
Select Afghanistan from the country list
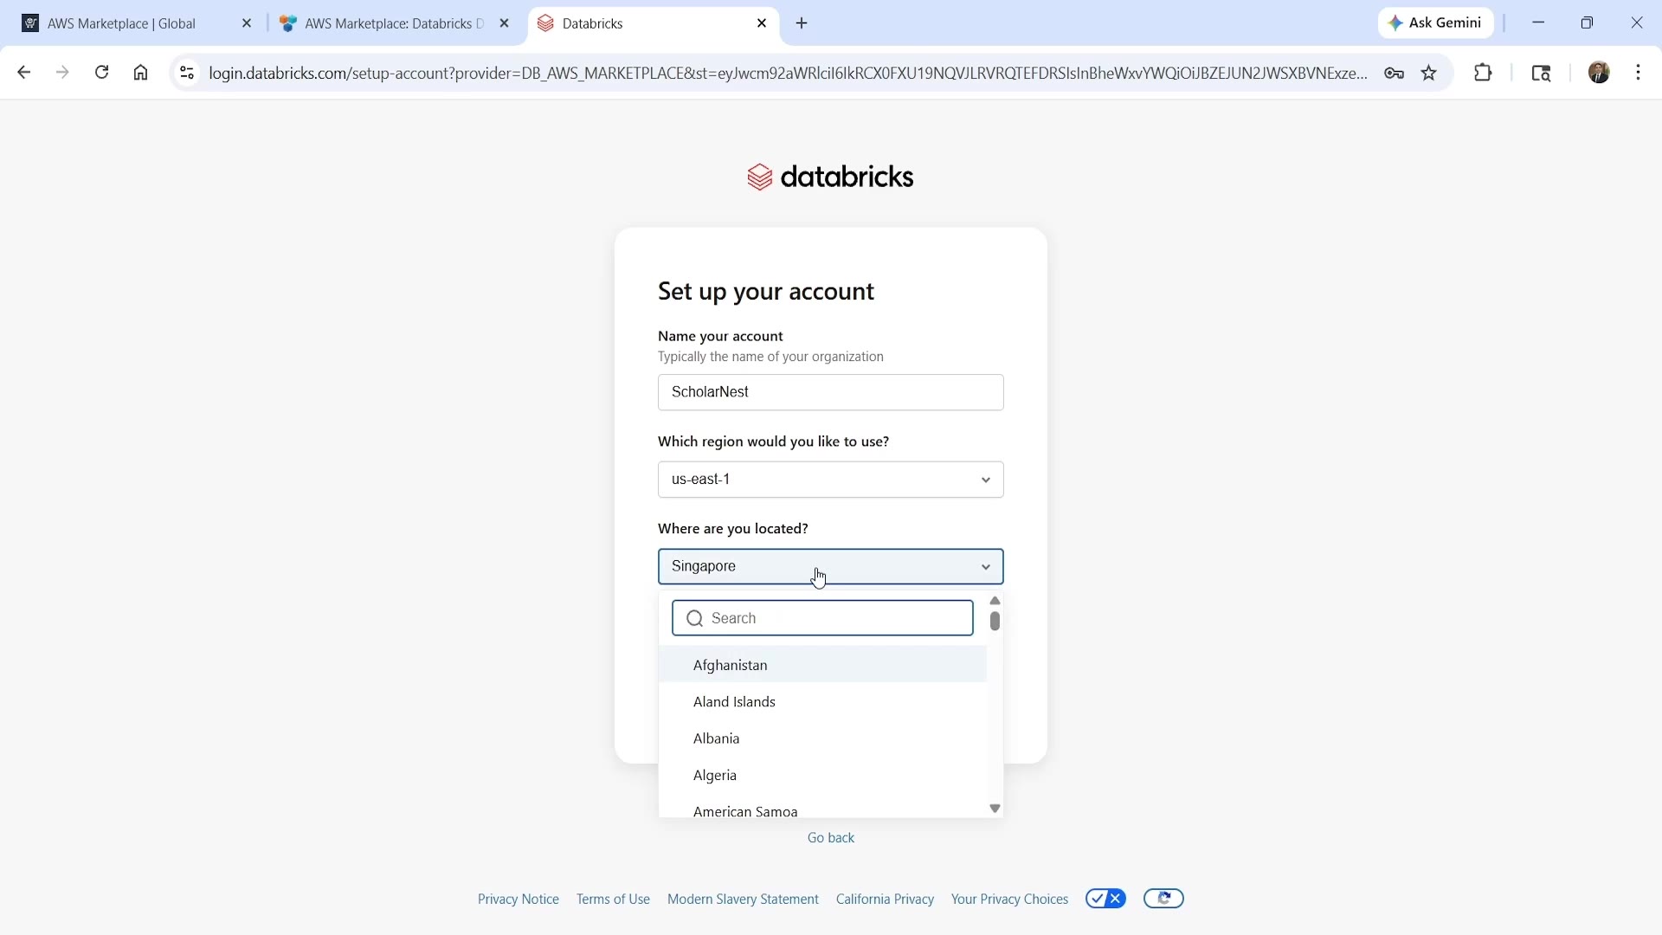823,665
